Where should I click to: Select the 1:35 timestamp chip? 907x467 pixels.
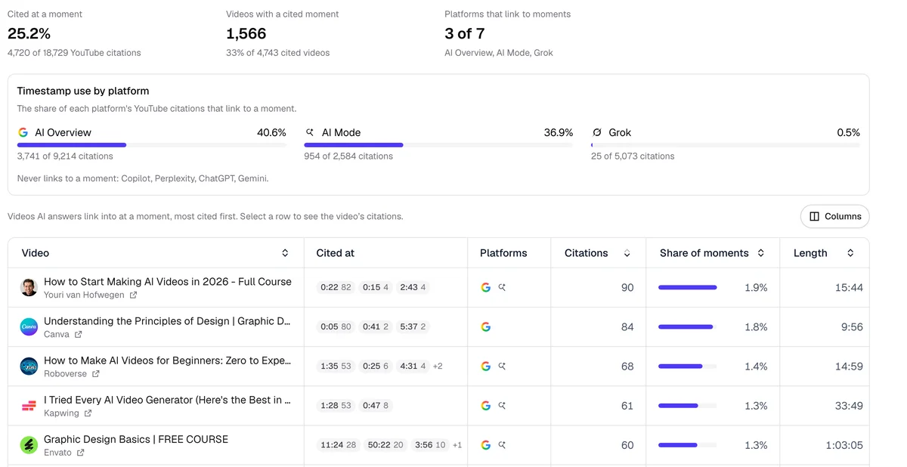[x=336, y=366]
